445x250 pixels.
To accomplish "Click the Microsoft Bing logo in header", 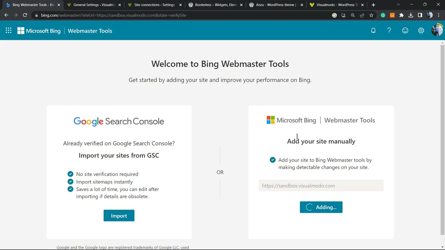I will point(39,31).
